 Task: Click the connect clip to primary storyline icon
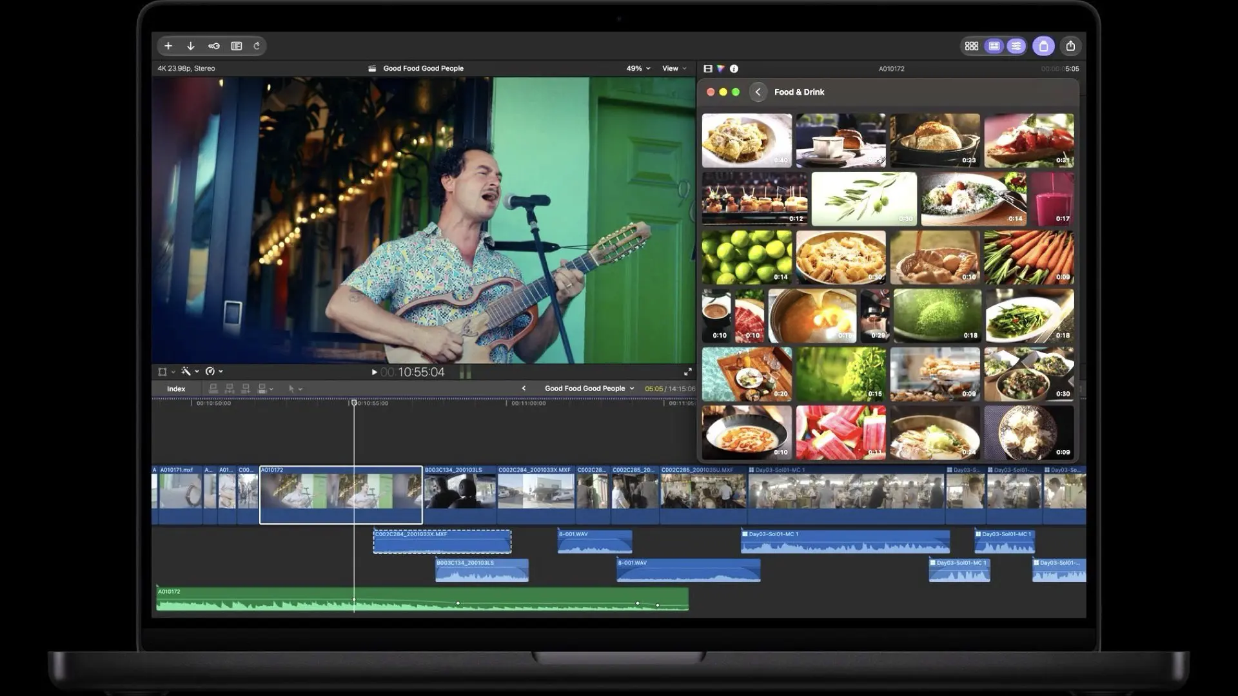[x=213, y=389]
